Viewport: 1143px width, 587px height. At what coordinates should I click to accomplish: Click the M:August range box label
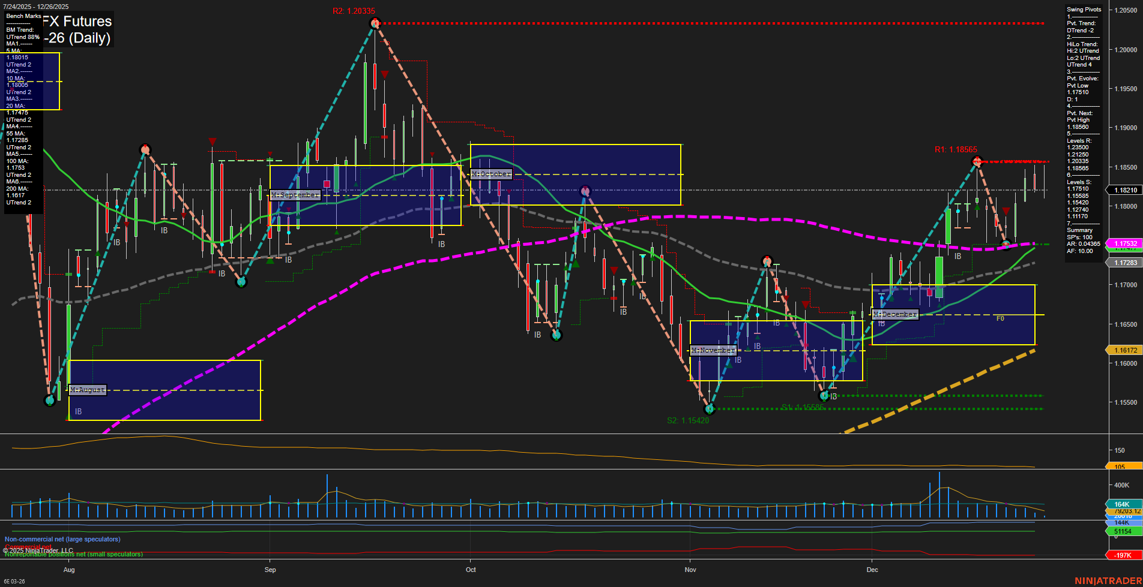point(87,390)
